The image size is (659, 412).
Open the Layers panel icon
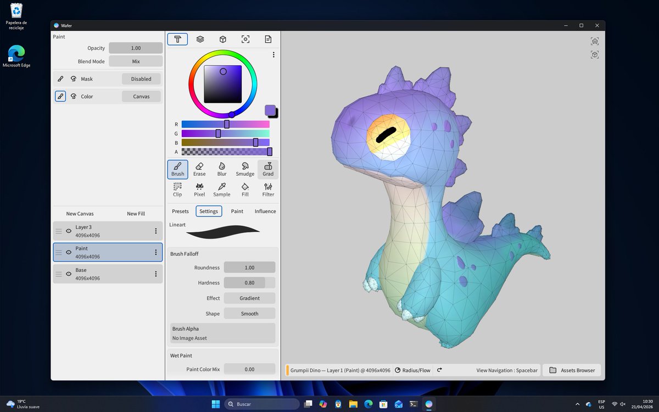click(200, 39)
